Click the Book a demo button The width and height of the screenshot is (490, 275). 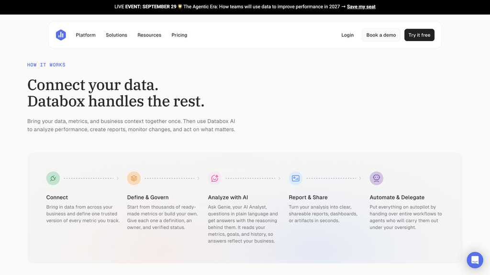381,35
